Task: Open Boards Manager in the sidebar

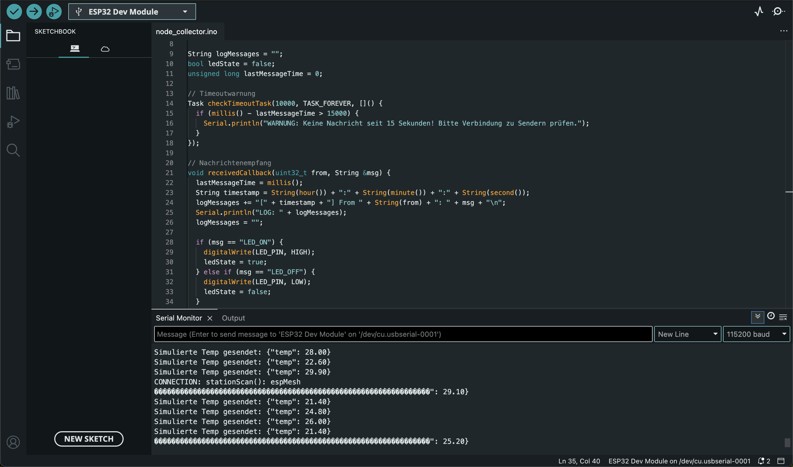Action: 13,64
